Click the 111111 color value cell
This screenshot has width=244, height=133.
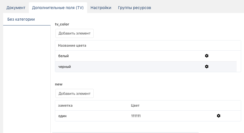pyautogui.click(x=136, y=116)
